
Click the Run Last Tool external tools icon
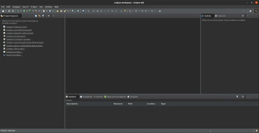36,11
